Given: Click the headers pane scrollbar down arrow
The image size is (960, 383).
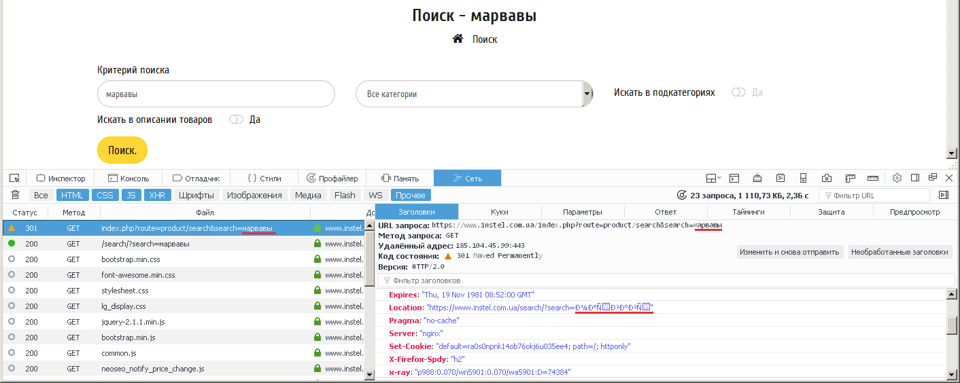Looking at the screenshot, I should tap(952, 374).
